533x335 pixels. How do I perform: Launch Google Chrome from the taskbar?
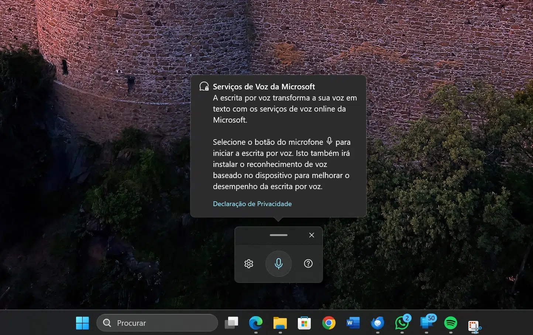pyautogui.click(x=329, y=323)
